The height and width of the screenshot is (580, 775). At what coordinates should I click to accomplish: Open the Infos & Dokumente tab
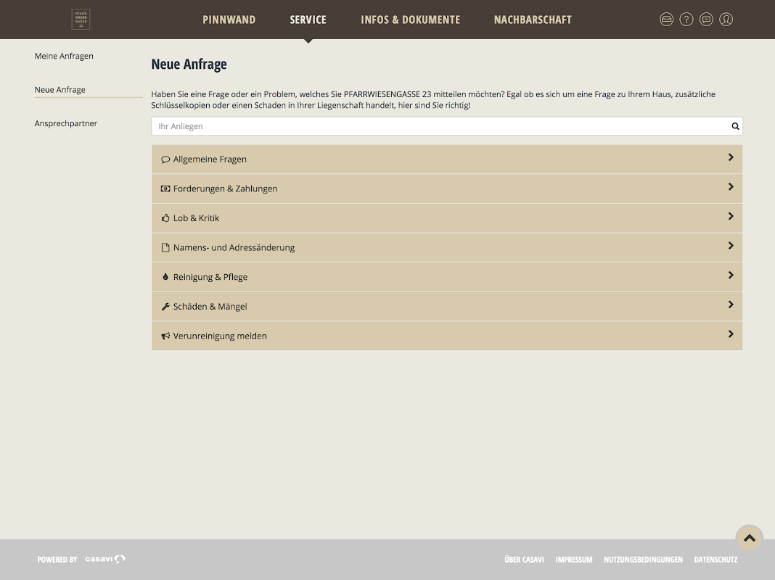point(410,20)
